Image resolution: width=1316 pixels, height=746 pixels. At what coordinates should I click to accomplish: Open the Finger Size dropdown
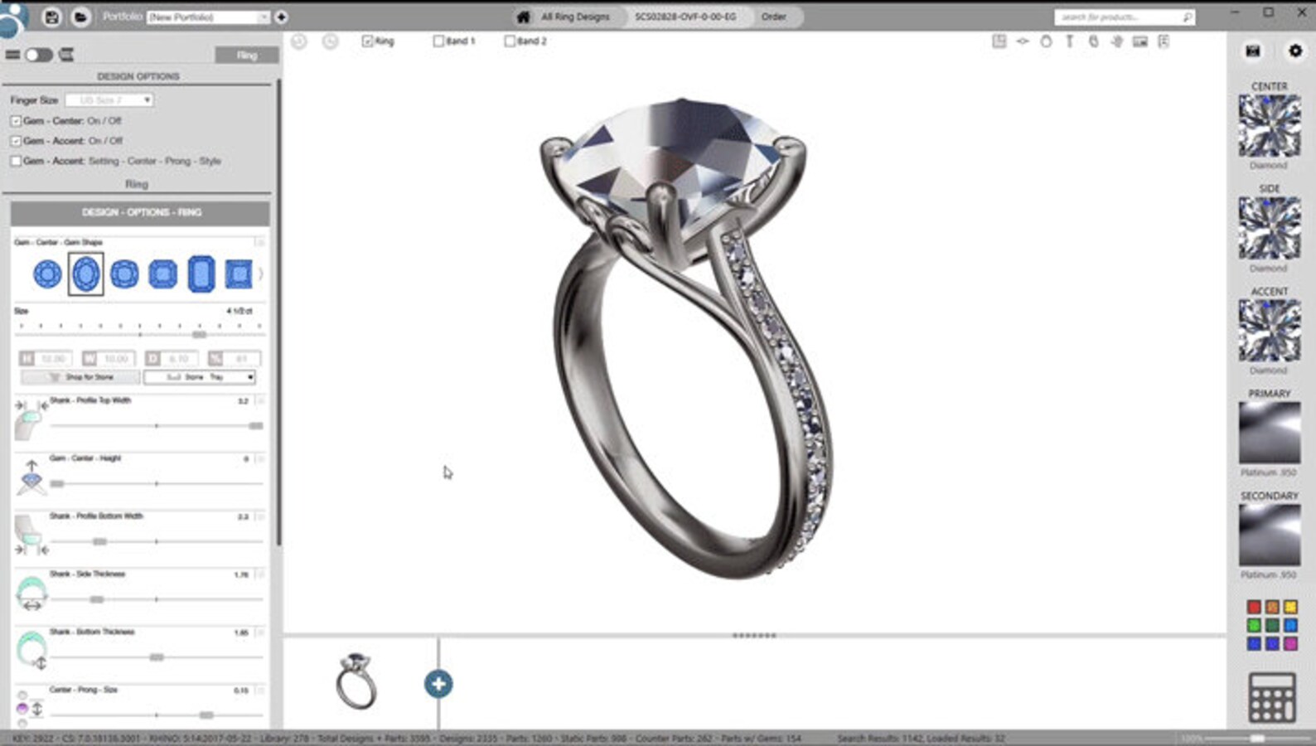pyautogui.click(x=109, y=100)
